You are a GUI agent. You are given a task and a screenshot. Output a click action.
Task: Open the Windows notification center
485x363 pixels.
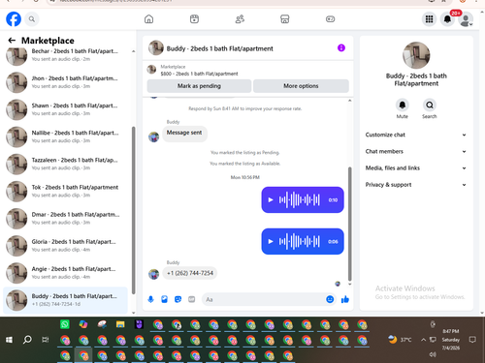[x=472, y=340]
